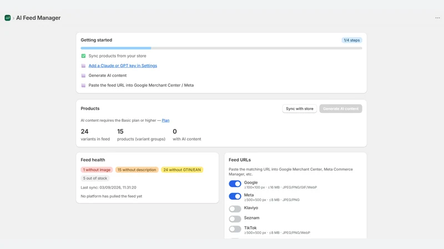The height and width of the screenshot is (249, 444).
Task: Click the Feed URLs heading
Action: point(240,160)
